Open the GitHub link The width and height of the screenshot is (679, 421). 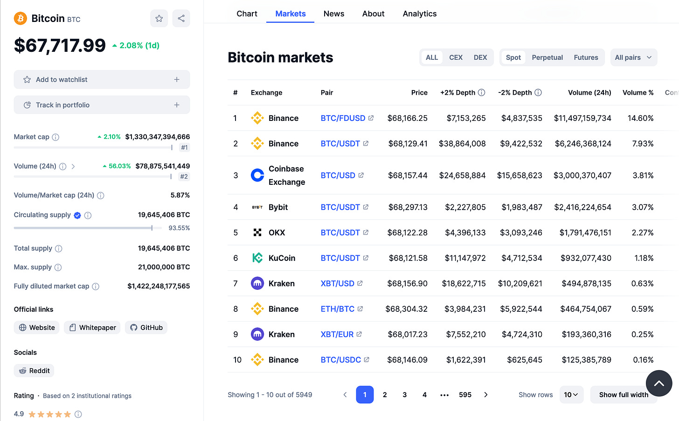click(x=146, y=328)
